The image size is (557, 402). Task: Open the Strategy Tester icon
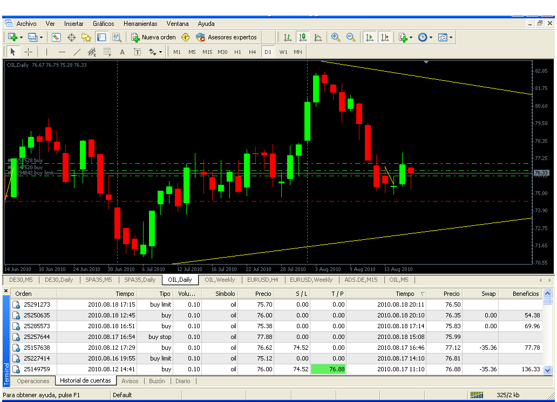coord(117,37)
